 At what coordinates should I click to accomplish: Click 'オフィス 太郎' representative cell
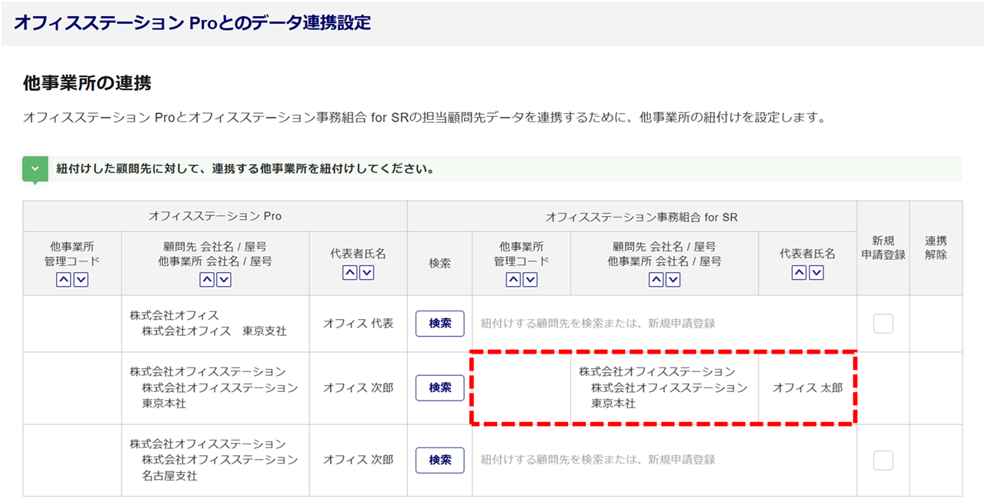point(808,388)
